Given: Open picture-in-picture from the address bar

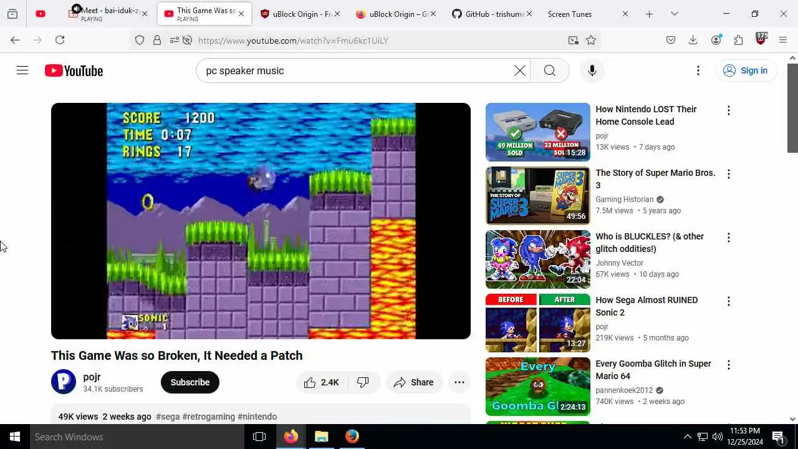Looking at the screenshot, I should click(x=573, y=40).
